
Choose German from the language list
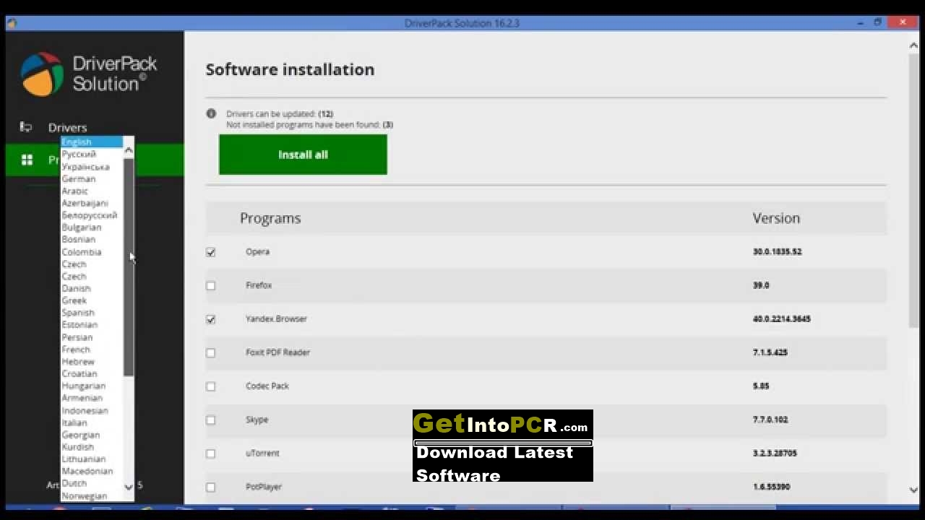coord(78,179)
